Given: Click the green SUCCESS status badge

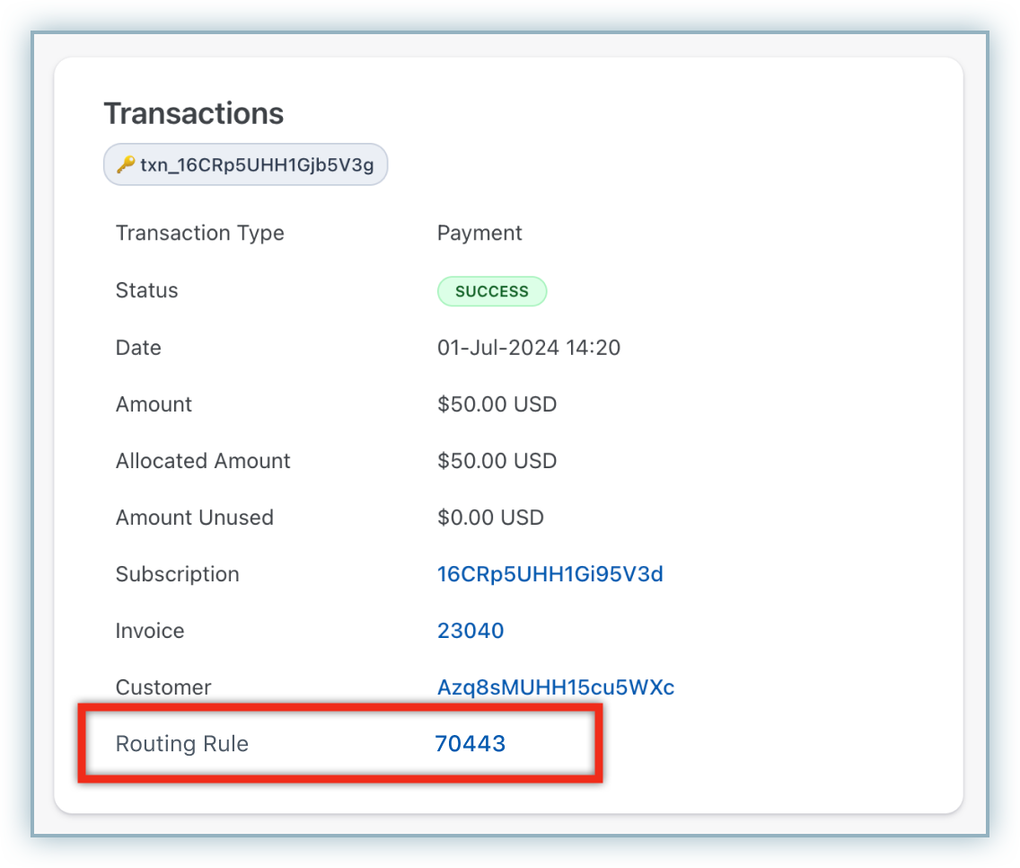Looking at the screenshot, I should 491,291.
